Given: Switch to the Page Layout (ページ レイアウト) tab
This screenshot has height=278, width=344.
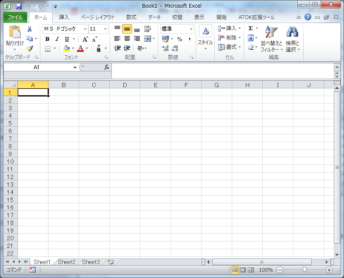Looking at the screenshot, I should pyautogui.click(x=98, y=17).
